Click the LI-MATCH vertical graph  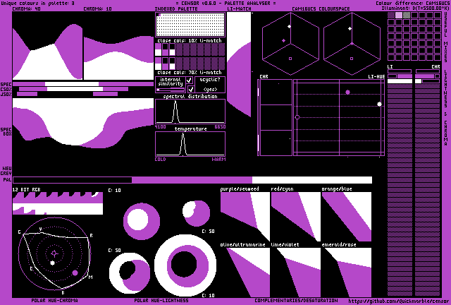239,65
